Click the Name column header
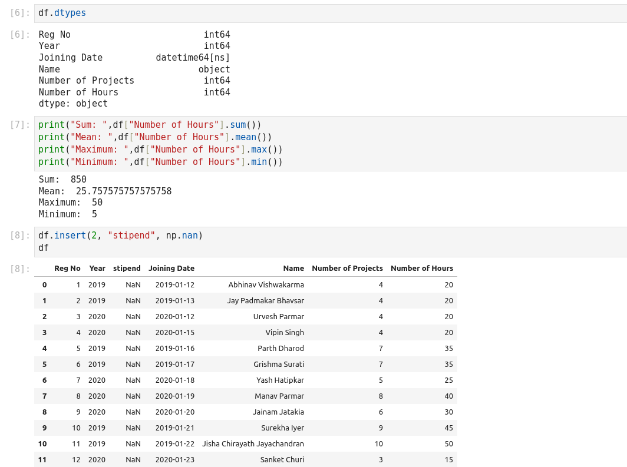The width and height of the screenshot is (627, 467). [x=293, y=269]
